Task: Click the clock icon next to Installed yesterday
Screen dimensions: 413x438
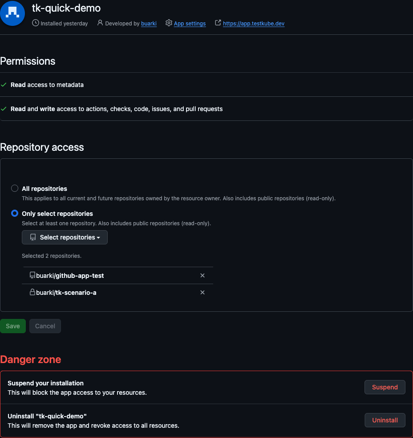Action: [36, 23]
